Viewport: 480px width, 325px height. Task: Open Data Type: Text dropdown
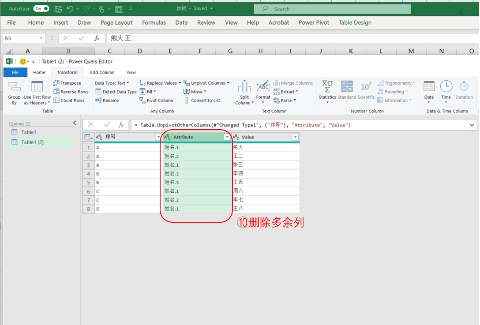pos(112,83)
